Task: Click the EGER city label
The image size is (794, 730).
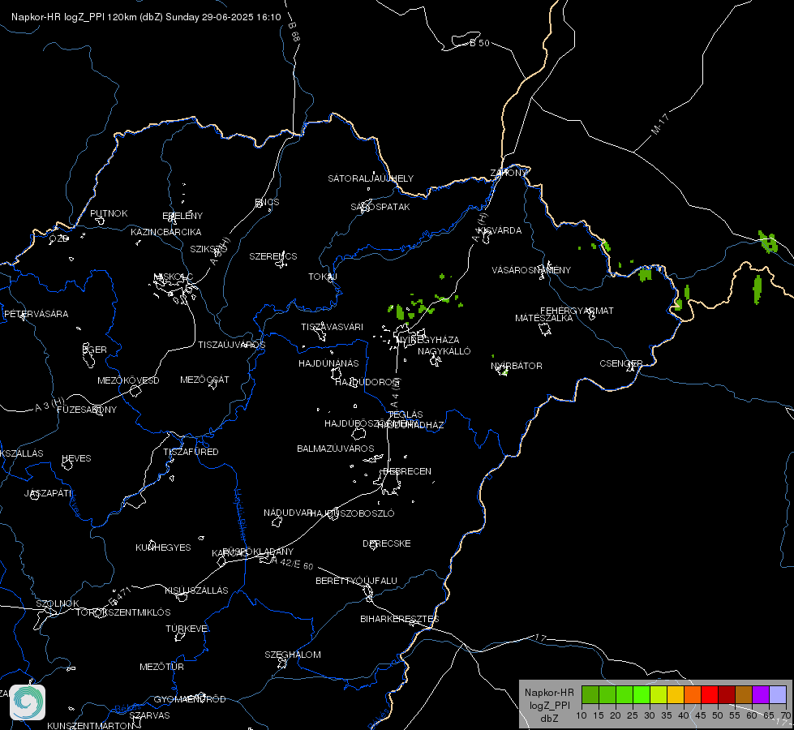Action: (95, 350)
